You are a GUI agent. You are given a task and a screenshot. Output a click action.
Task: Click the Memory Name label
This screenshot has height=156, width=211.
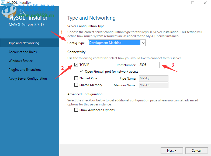125,85
